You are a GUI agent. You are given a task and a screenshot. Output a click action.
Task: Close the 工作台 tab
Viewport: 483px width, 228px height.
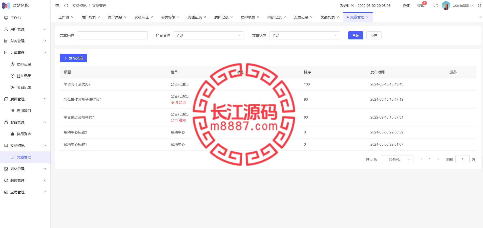tap(72, 17)
